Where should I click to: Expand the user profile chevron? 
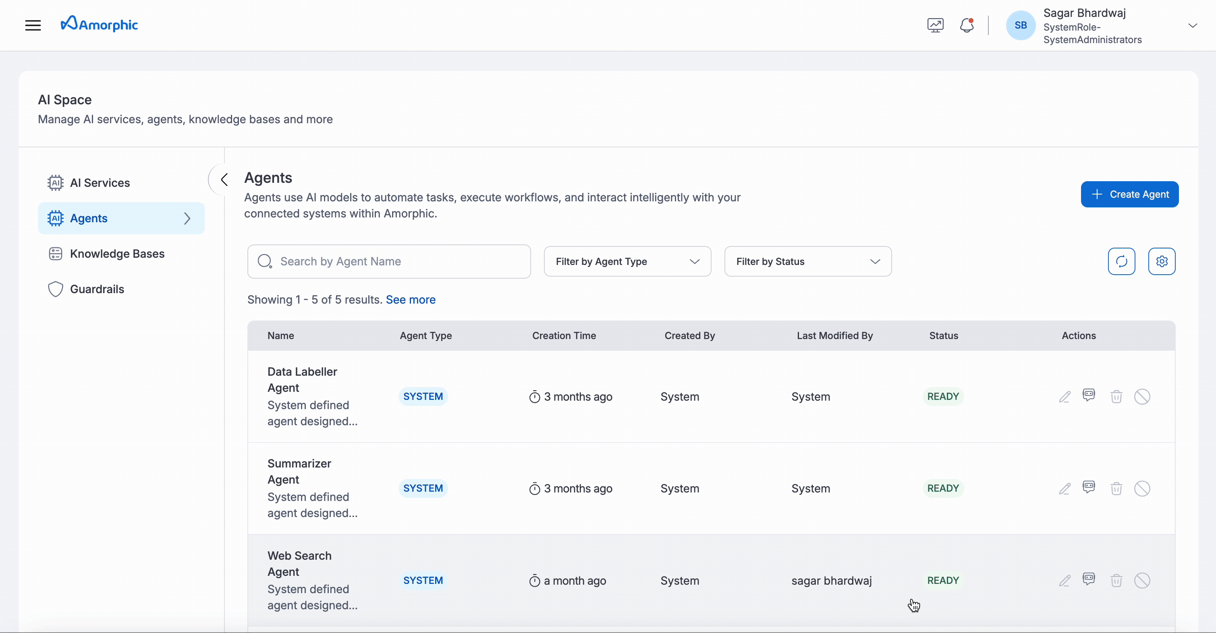coord(1193,25)
